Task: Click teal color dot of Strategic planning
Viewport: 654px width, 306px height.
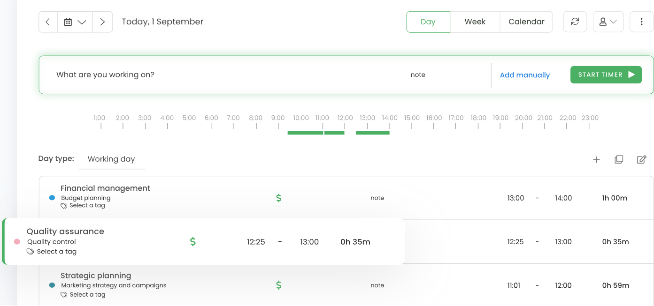Action: (x=52, y=285)
